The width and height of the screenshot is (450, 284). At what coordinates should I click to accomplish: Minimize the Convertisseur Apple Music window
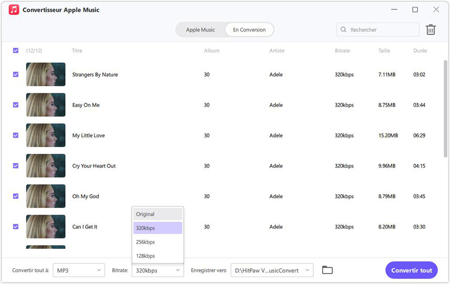(x=394, y=9)
